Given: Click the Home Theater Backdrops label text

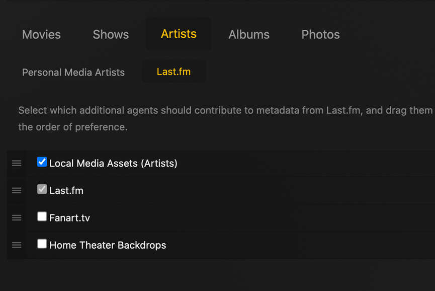Looking at the screenshot, I should coord(108,245).
